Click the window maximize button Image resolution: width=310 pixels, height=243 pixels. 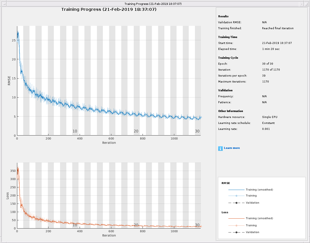pyautogui.click(x=307, y=4)
